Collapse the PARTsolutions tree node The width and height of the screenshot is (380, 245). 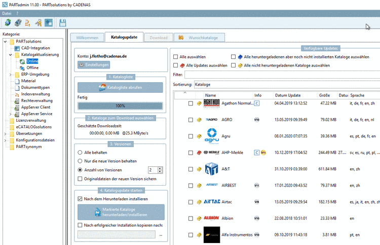(x=5, y=42)
